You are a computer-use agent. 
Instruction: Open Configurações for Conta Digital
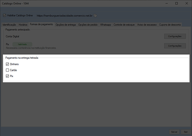click(x=175, y=36)
